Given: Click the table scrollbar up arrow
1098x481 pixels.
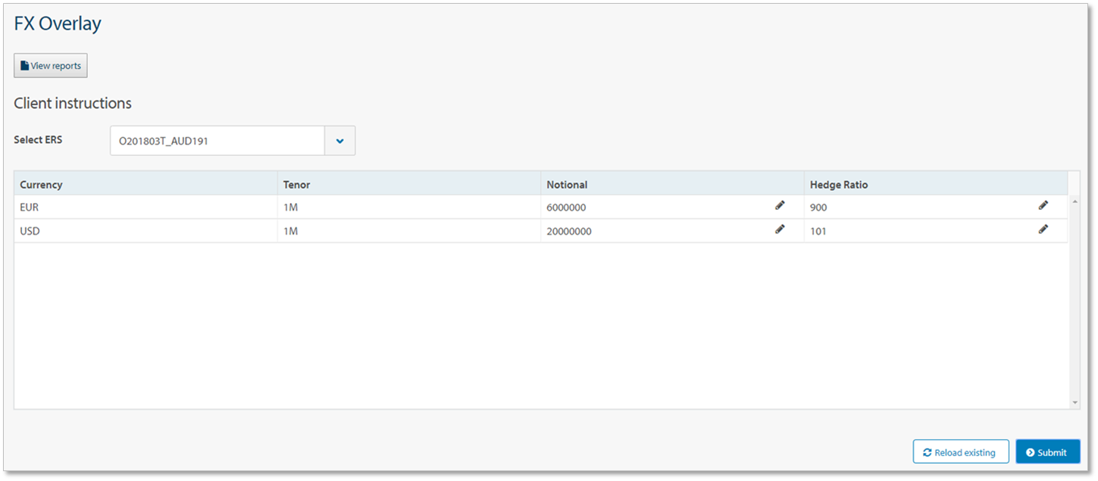Looking at the screenshot, I should (x=1075, y=201).
